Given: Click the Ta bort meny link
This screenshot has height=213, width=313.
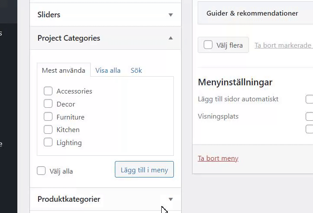Looking at the screenshot, I should (218, 158).
